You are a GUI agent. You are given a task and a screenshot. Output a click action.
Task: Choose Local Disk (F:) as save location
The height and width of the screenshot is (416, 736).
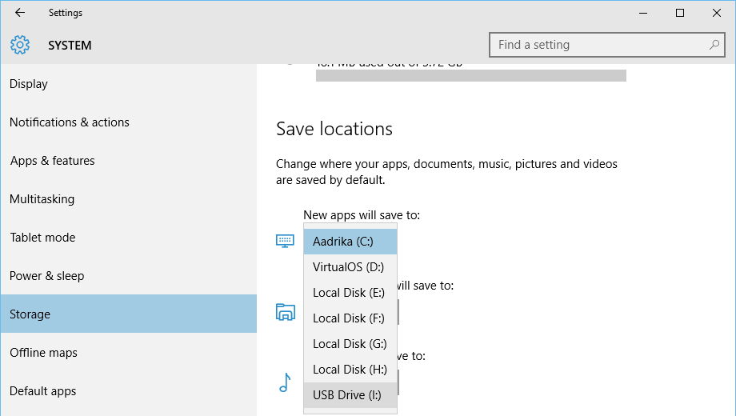coord(350,318)
